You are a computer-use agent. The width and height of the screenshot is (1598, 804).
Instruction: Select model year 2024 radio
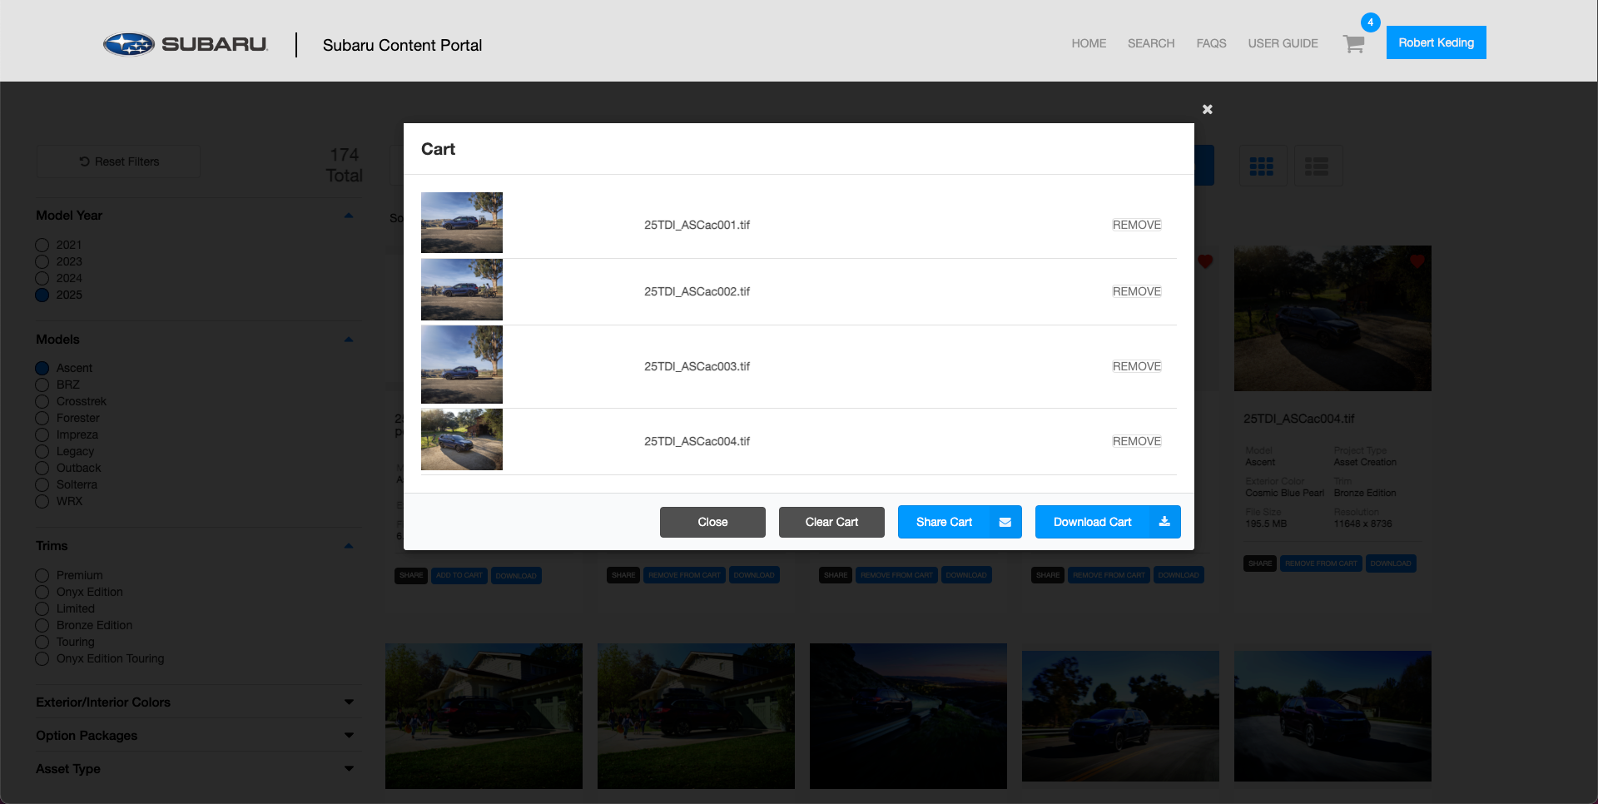click(x=42, y=278)
